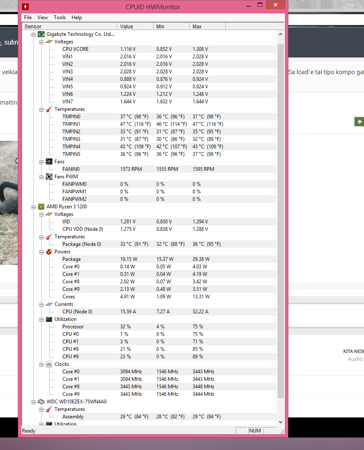Click the WDC Temperatures thermometer icon

click(49, 409)
